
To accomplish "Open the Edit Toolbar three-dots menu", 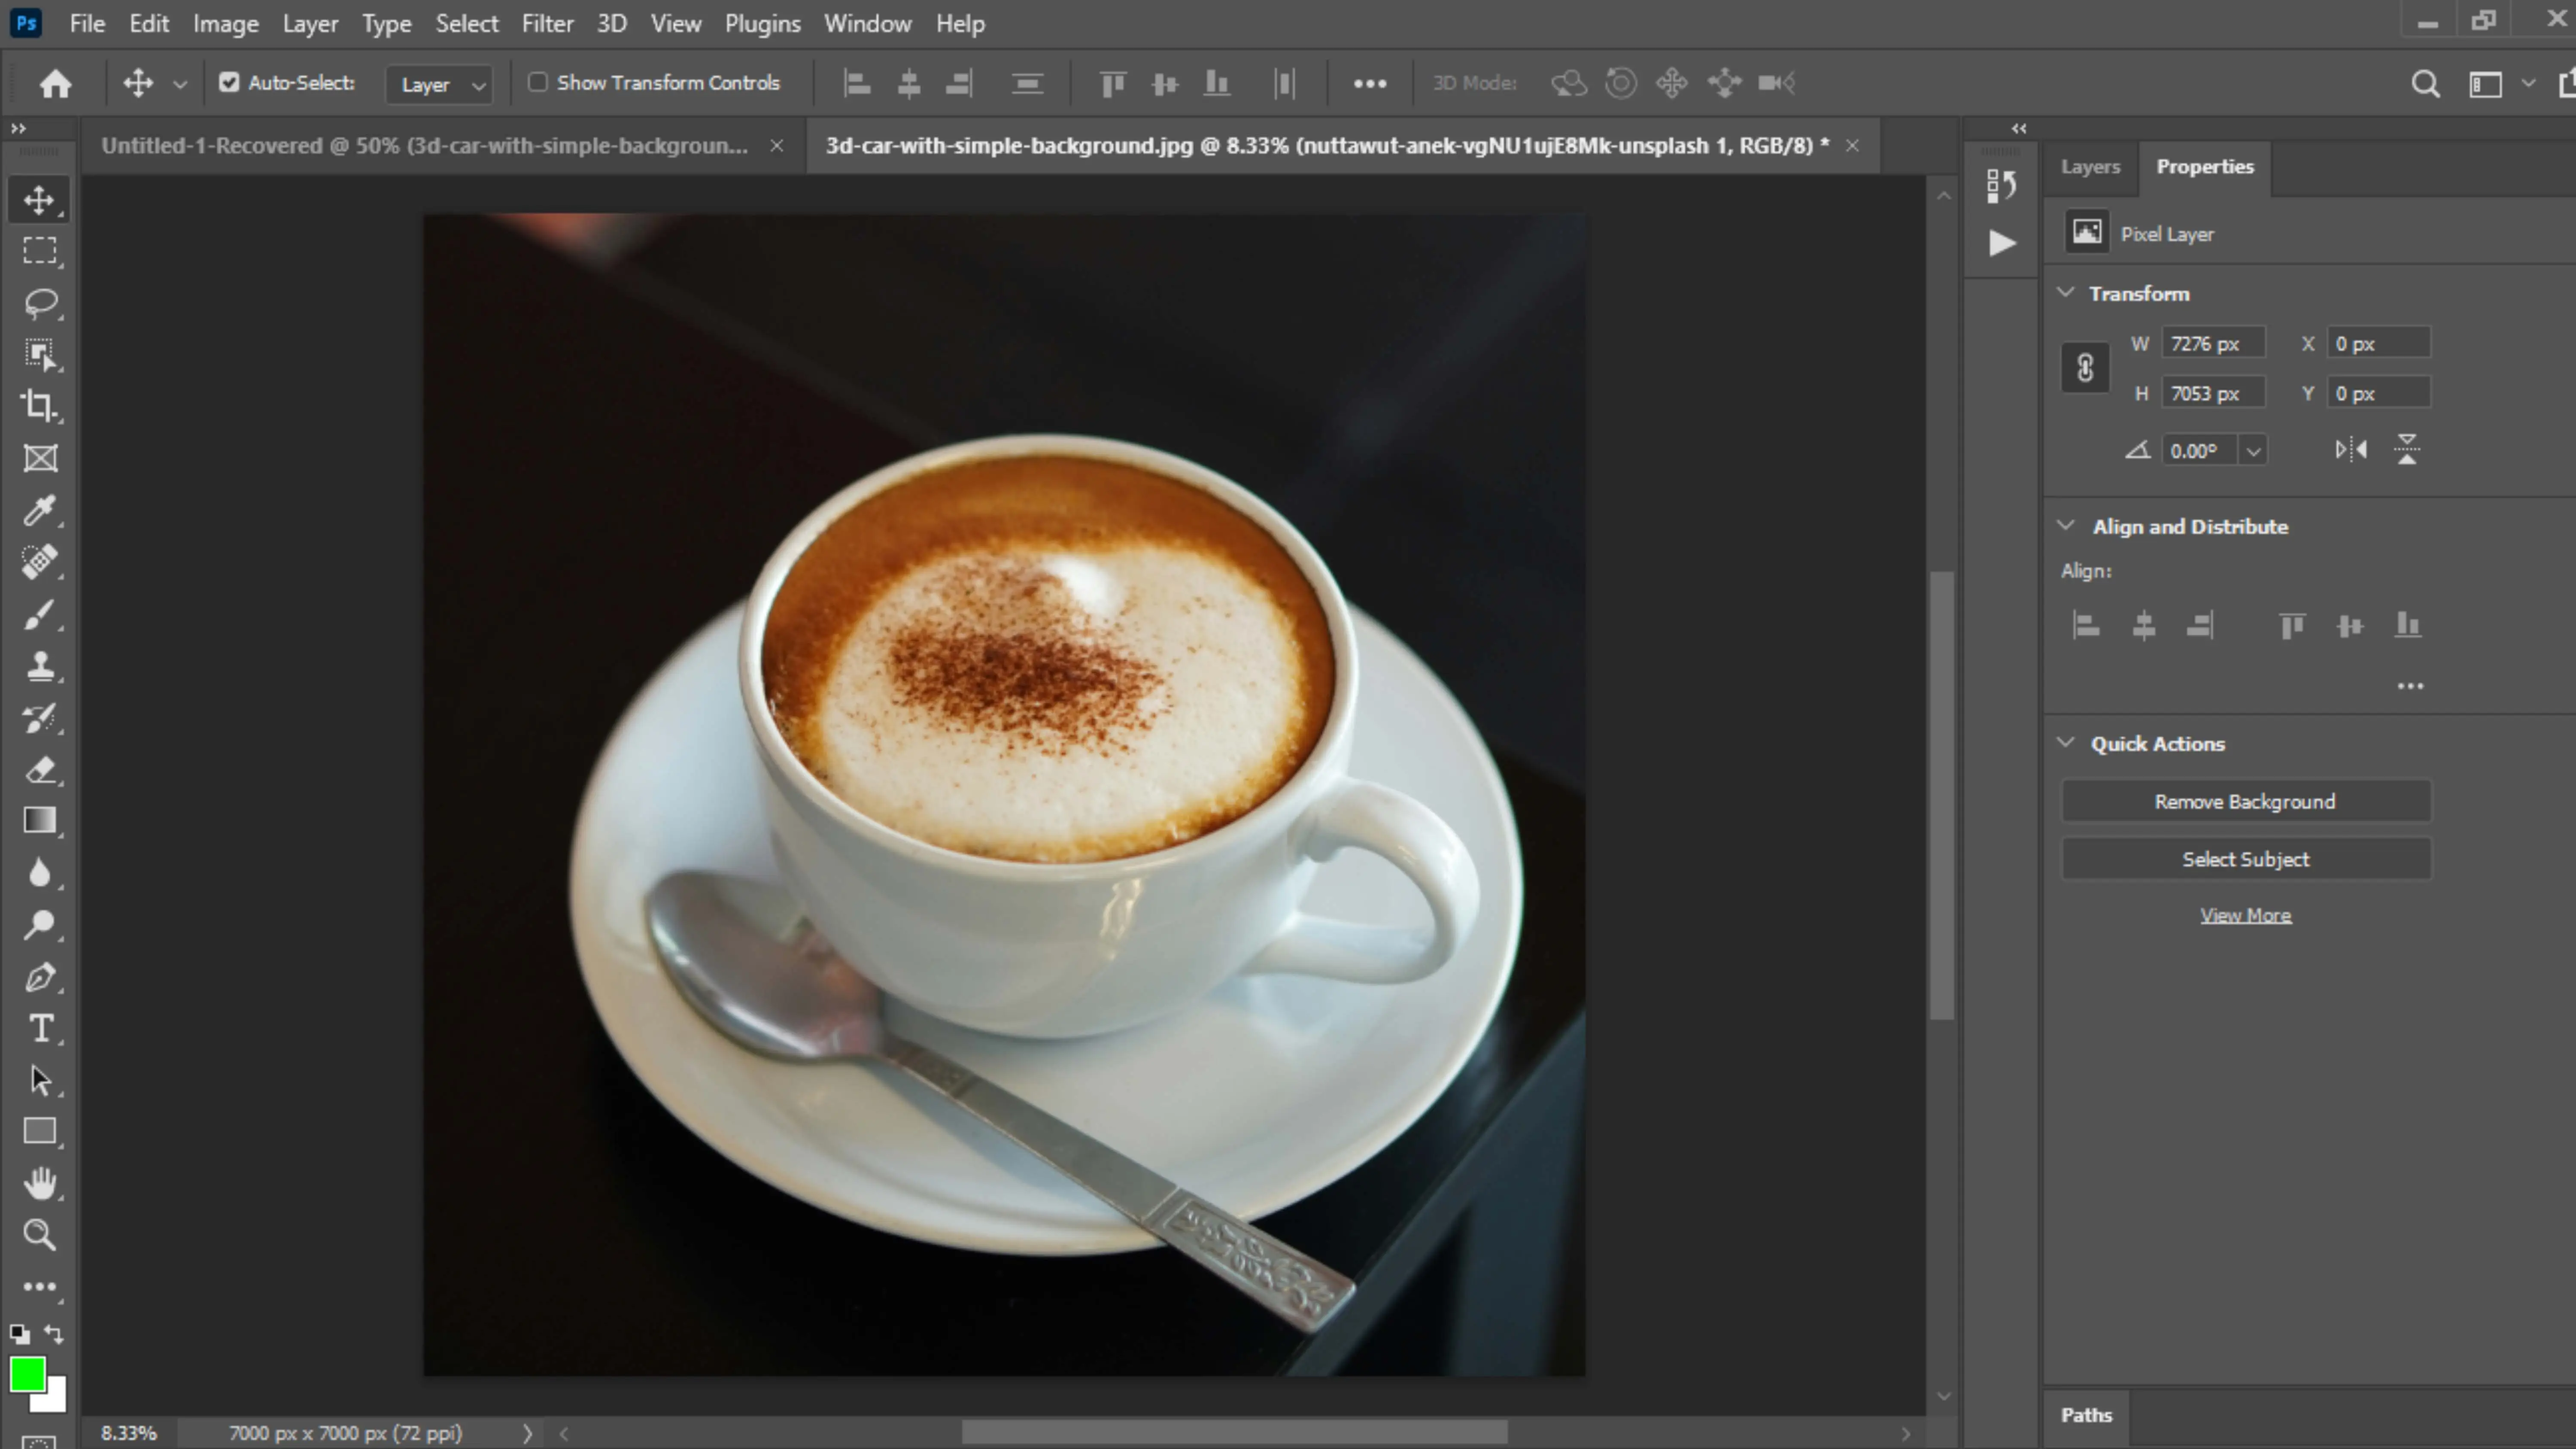I will point(39,1287).
